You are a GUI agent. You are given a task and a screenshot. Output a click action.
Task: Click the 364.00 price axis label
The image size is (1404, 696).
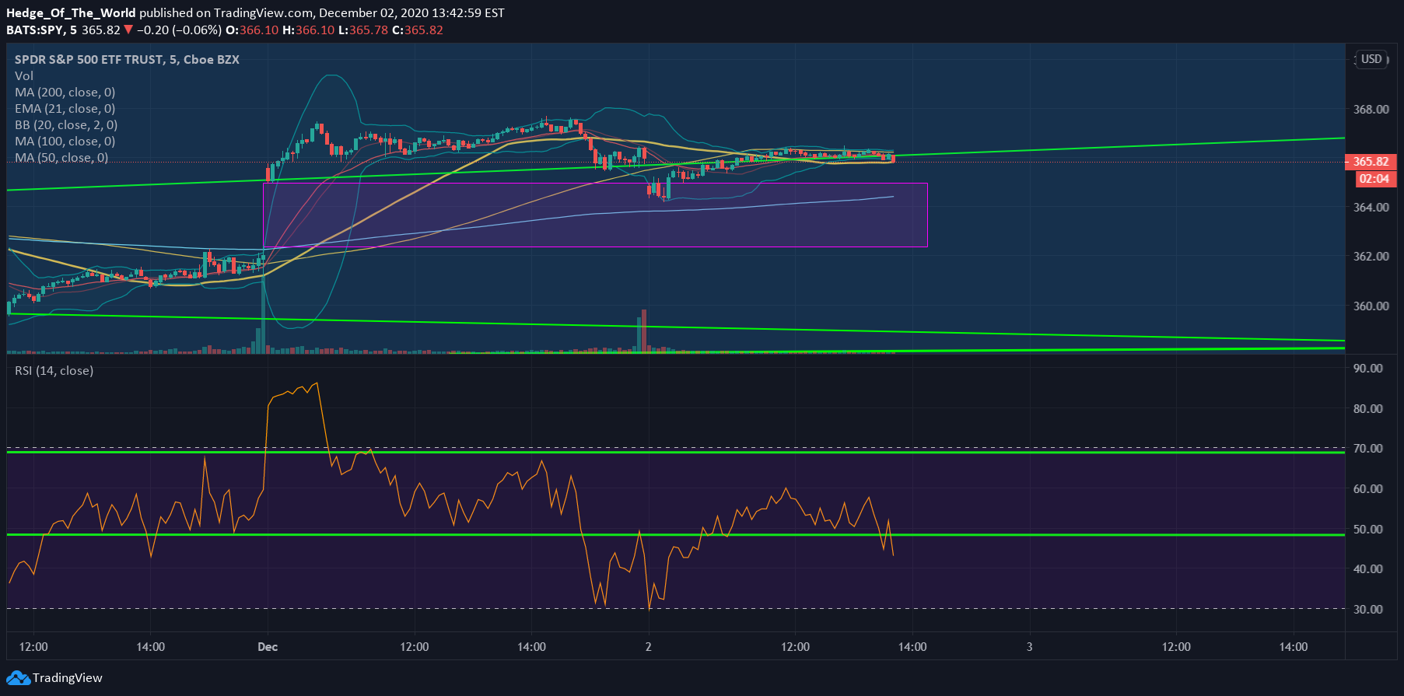[x=1371, y=207]
